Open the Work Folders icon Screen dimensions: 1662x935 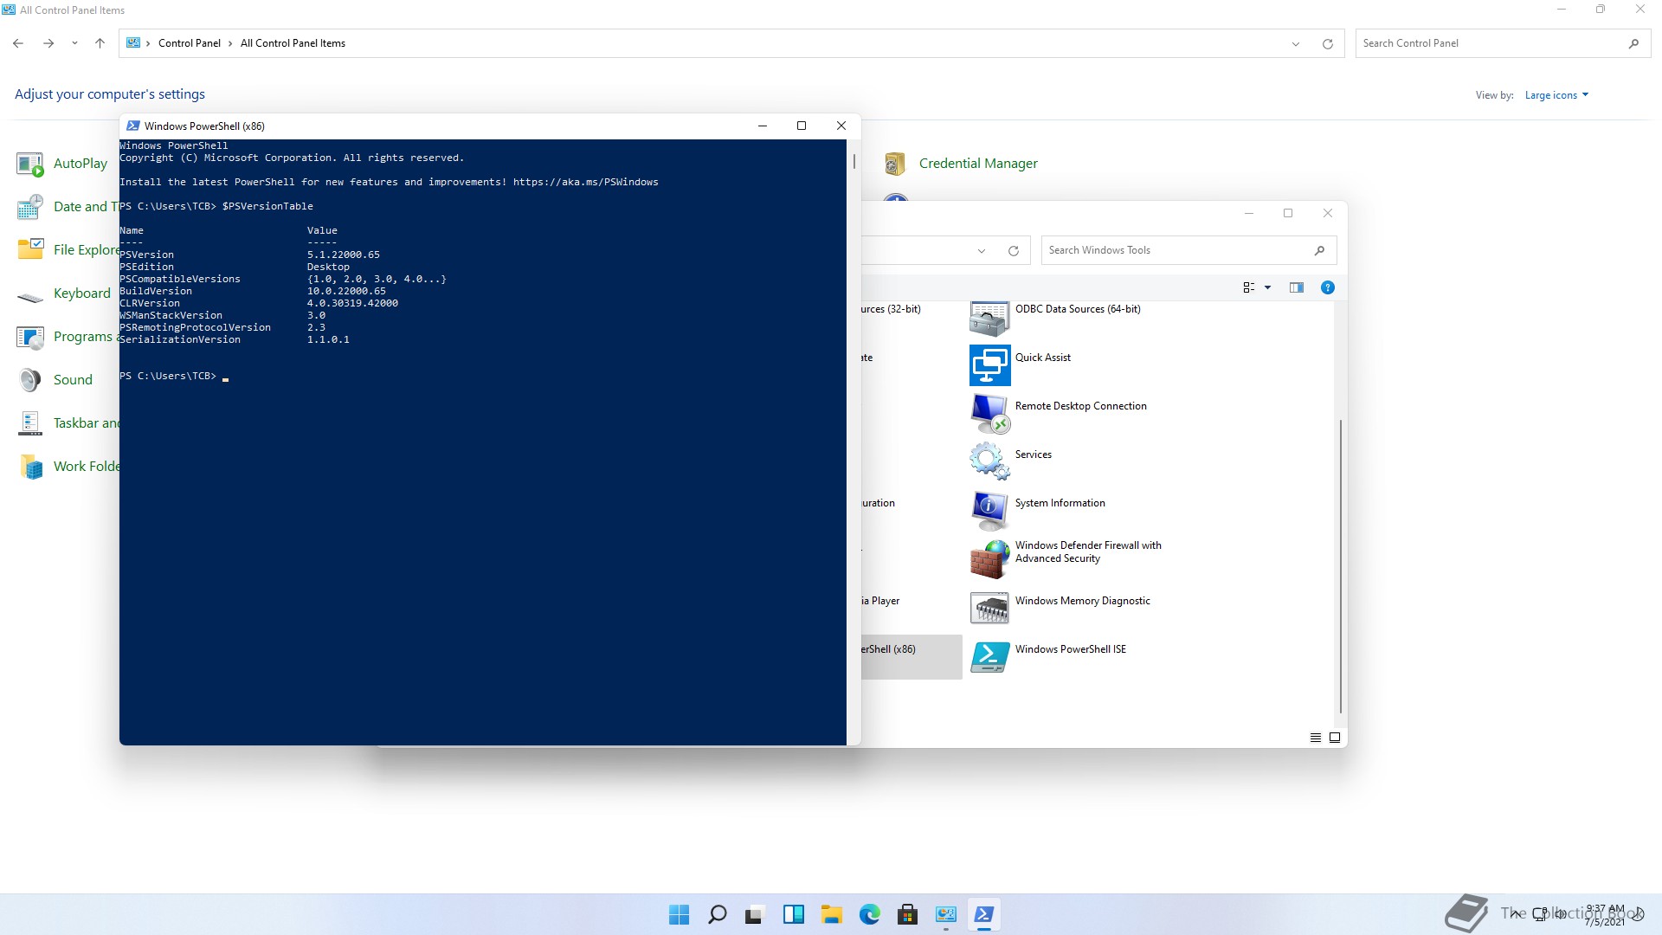click(30, 467)
